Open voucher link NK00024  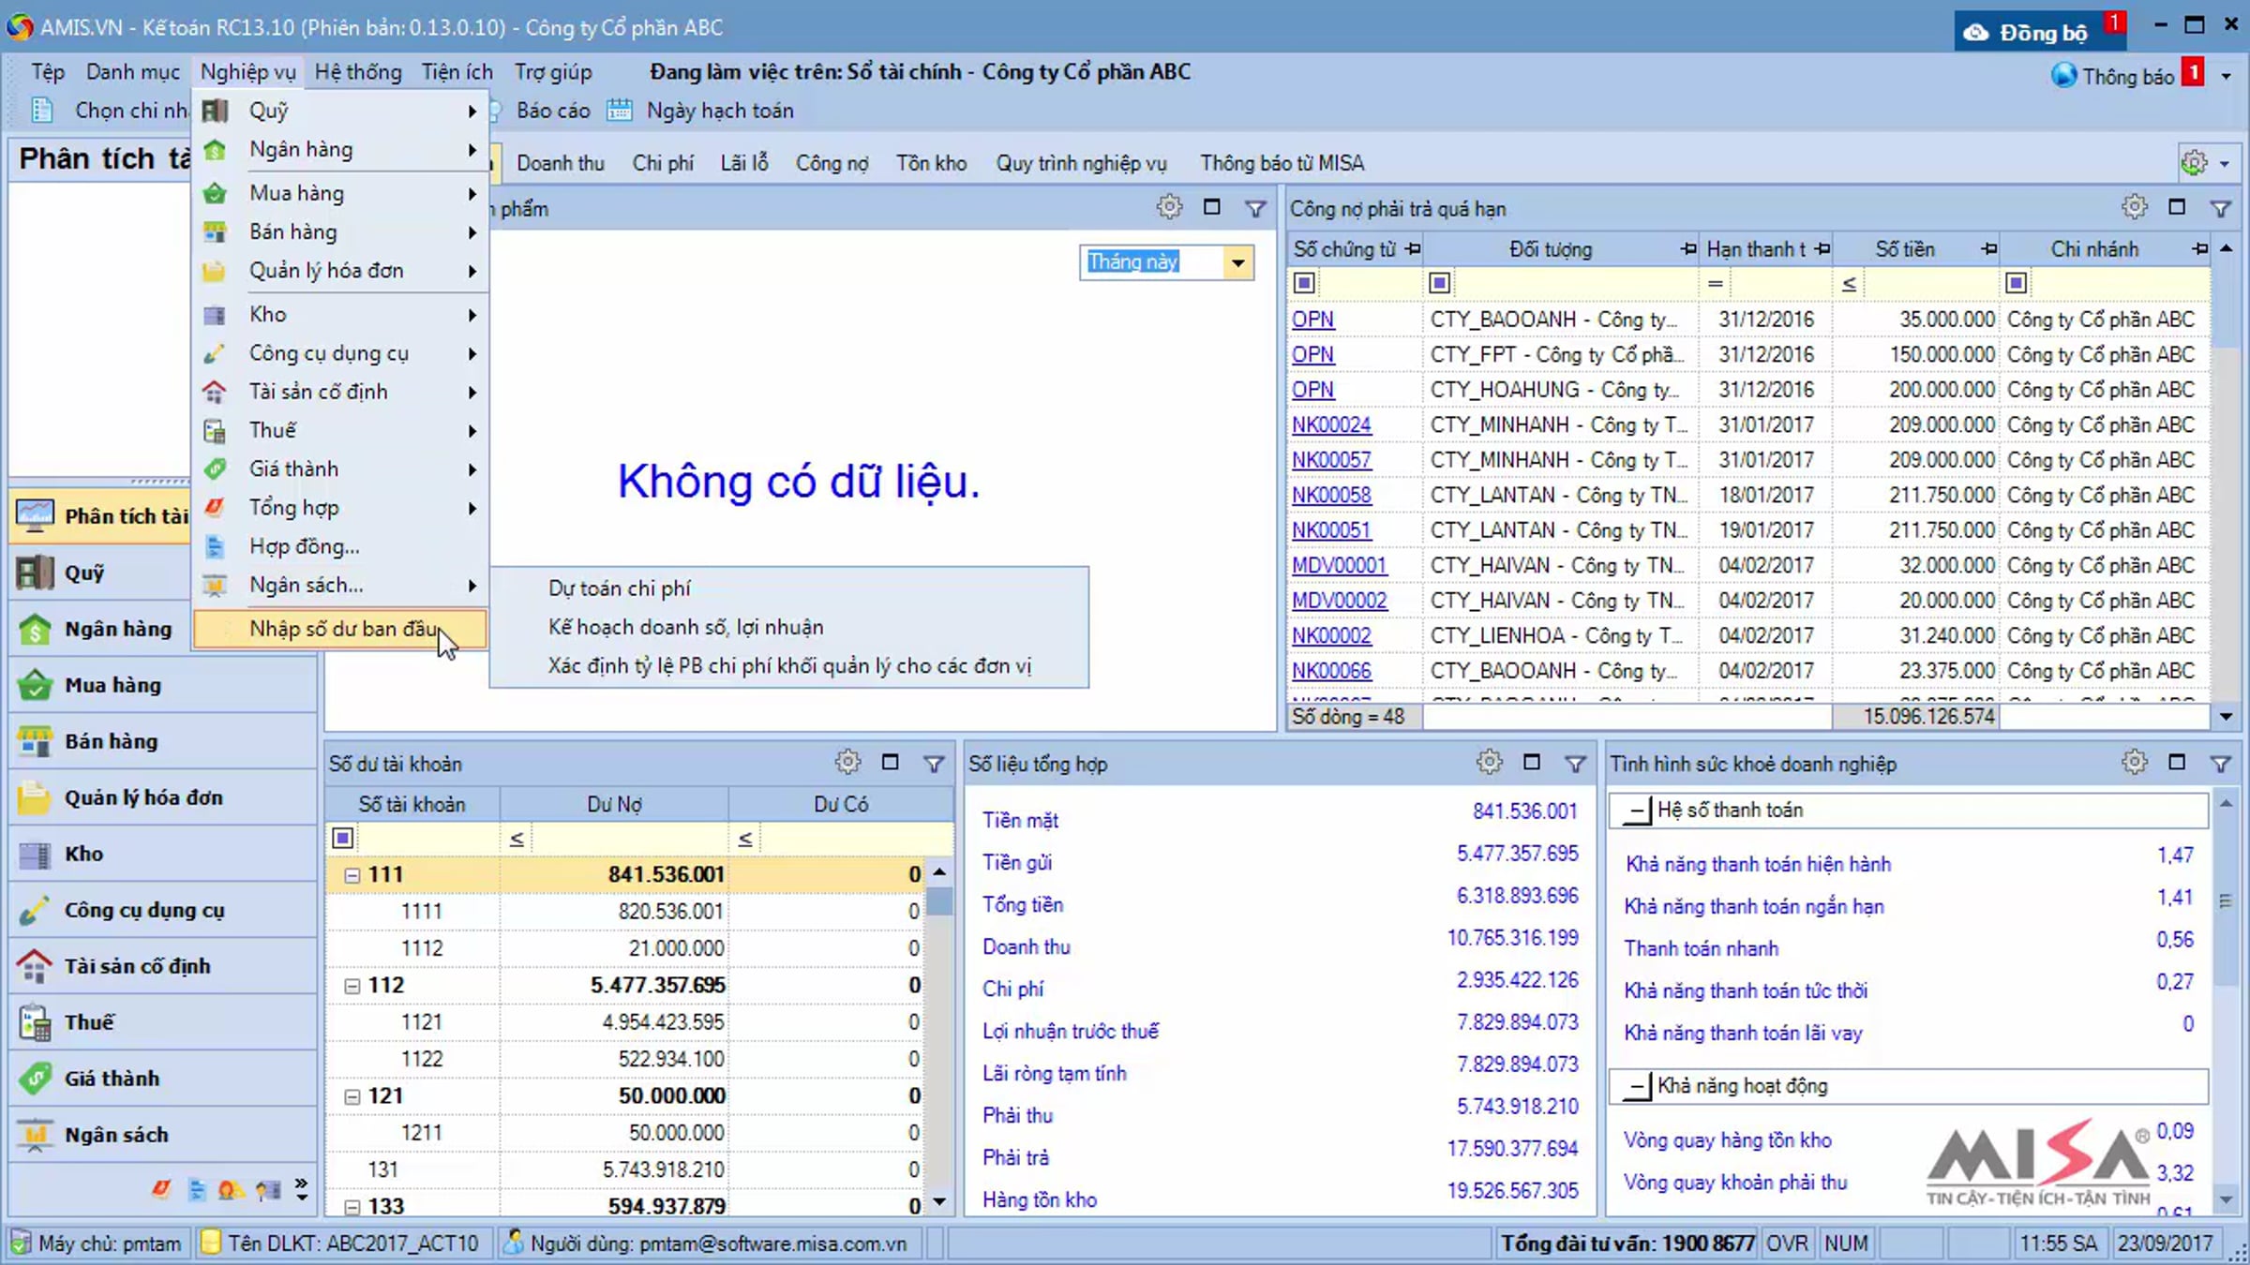point(1331,425)
